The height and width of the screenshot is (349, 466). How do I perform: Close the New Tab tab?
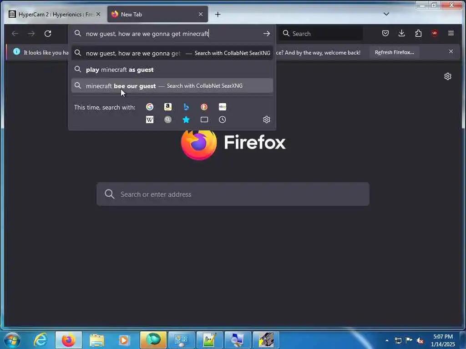pyautogui.click(x=201, y=14)
